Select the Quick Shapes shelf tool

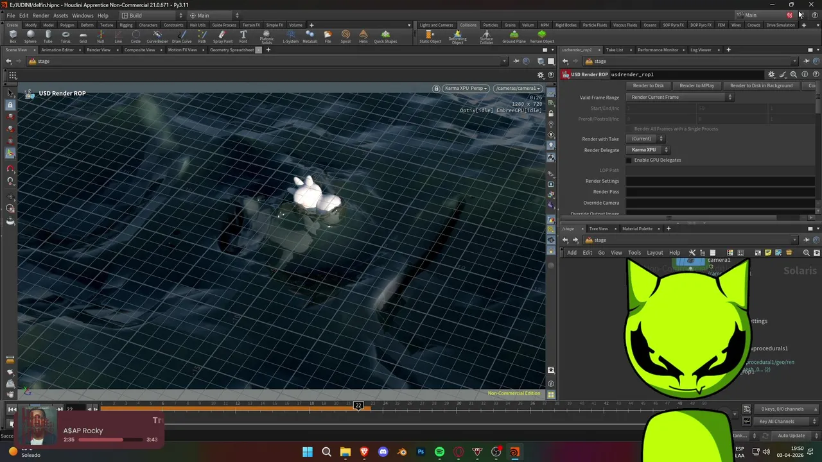tap(385, 37)
